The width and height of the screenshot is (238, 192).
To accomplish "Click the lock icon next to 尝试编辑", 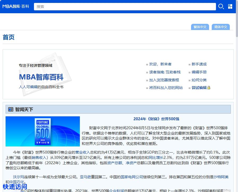I will [x=209, y=88].
